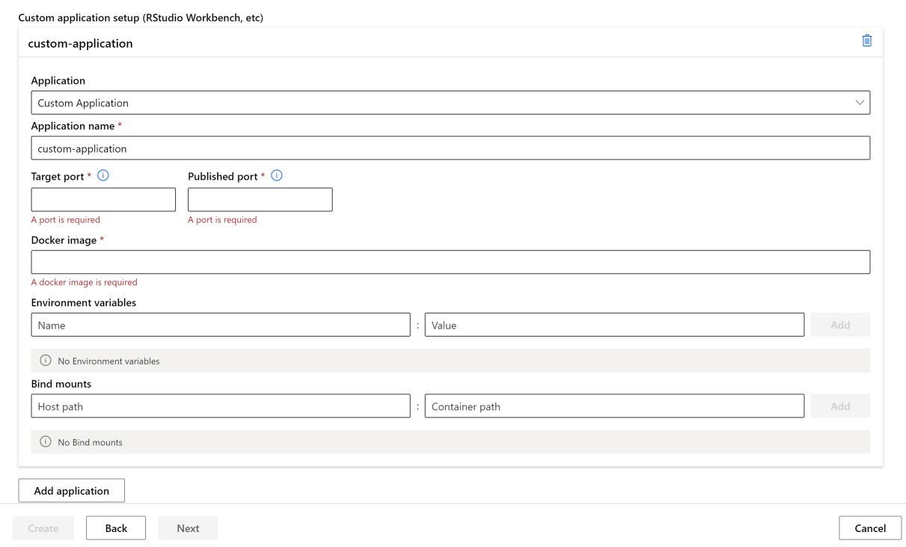
Task: Cancel the compute setup
Action: [x=870, y=528]
